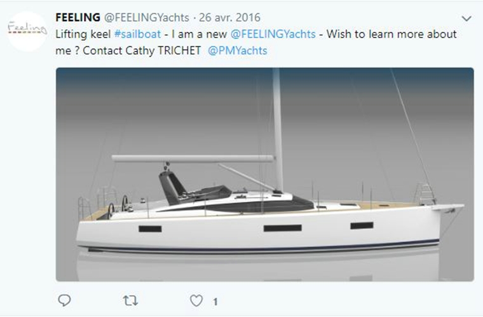This screenshot has width=483, height=317.
Task: Open the Feeling profile avatar
Action: pyautogui.click(x=27, y=31)
